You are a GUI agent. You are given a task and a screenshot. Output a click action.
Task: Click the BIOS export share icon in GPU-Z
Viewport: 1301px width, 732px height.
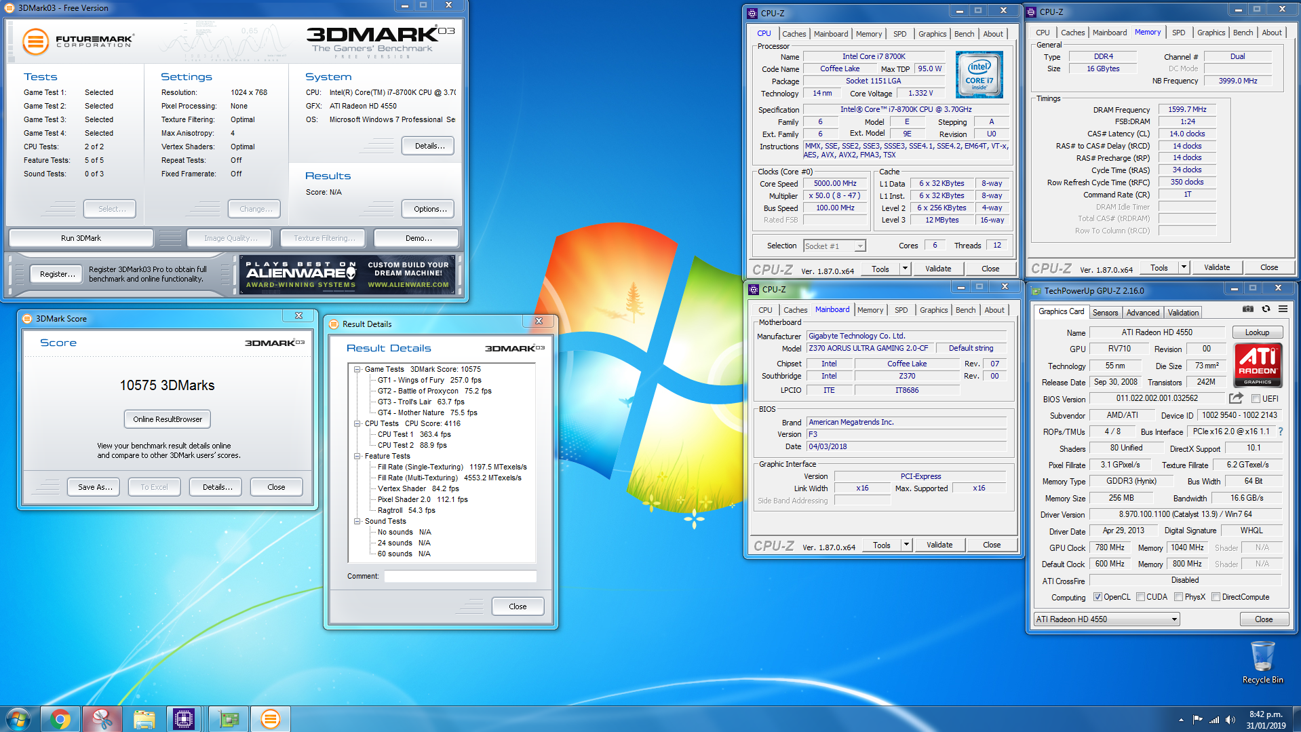pyautogui.click(x=1237, y=398)
